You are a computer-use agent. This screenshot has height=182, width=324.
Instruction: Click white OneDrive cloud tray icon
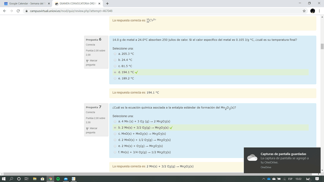pos(274,179)
